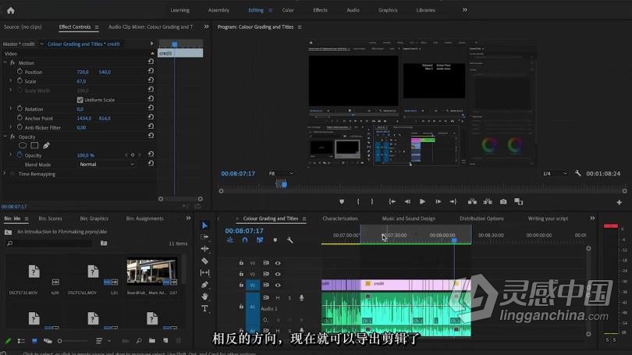Open the Fit zoom level dropdown

281,174
